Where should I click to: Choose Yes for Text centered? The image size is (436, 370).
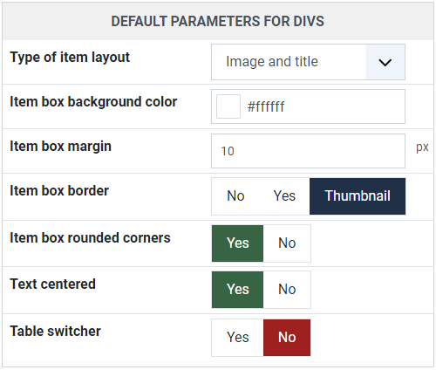point(238,290)
